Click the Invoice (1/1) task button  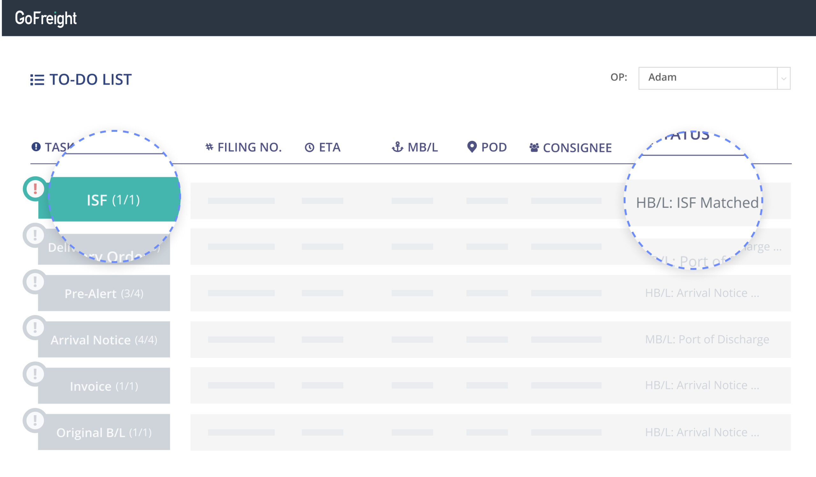(104, 386)
